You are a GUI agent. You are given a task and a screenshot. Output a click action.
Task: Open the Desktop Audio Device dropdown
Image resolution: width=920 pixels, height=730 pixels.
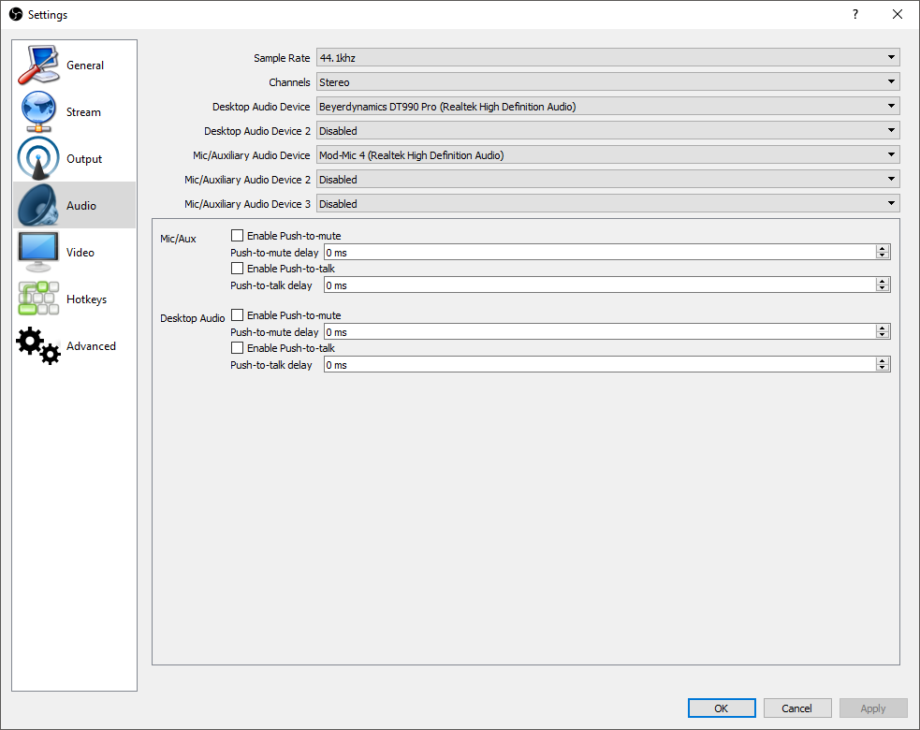(x=607, y=106)
